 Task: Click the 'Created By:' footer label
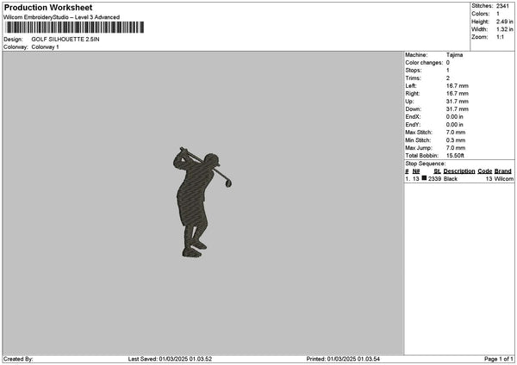[18, 359]
